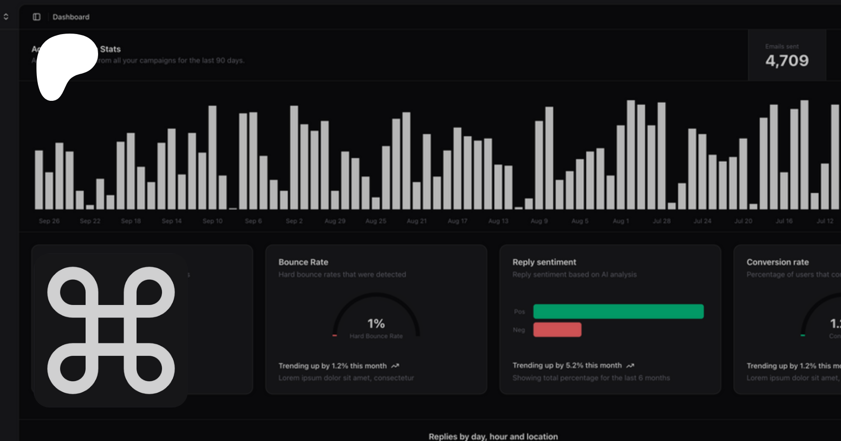Click trending arrow icon in Reply sentiment card
This screenshot has height=441, width=841.
coord(630,365)
